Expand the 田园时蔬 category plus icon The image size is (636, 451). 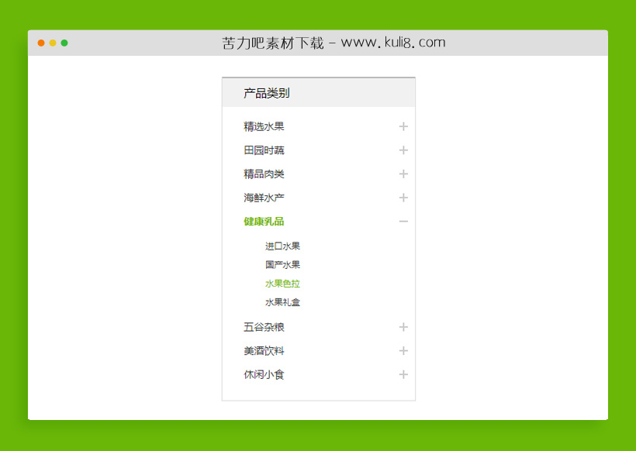[403, 150]
